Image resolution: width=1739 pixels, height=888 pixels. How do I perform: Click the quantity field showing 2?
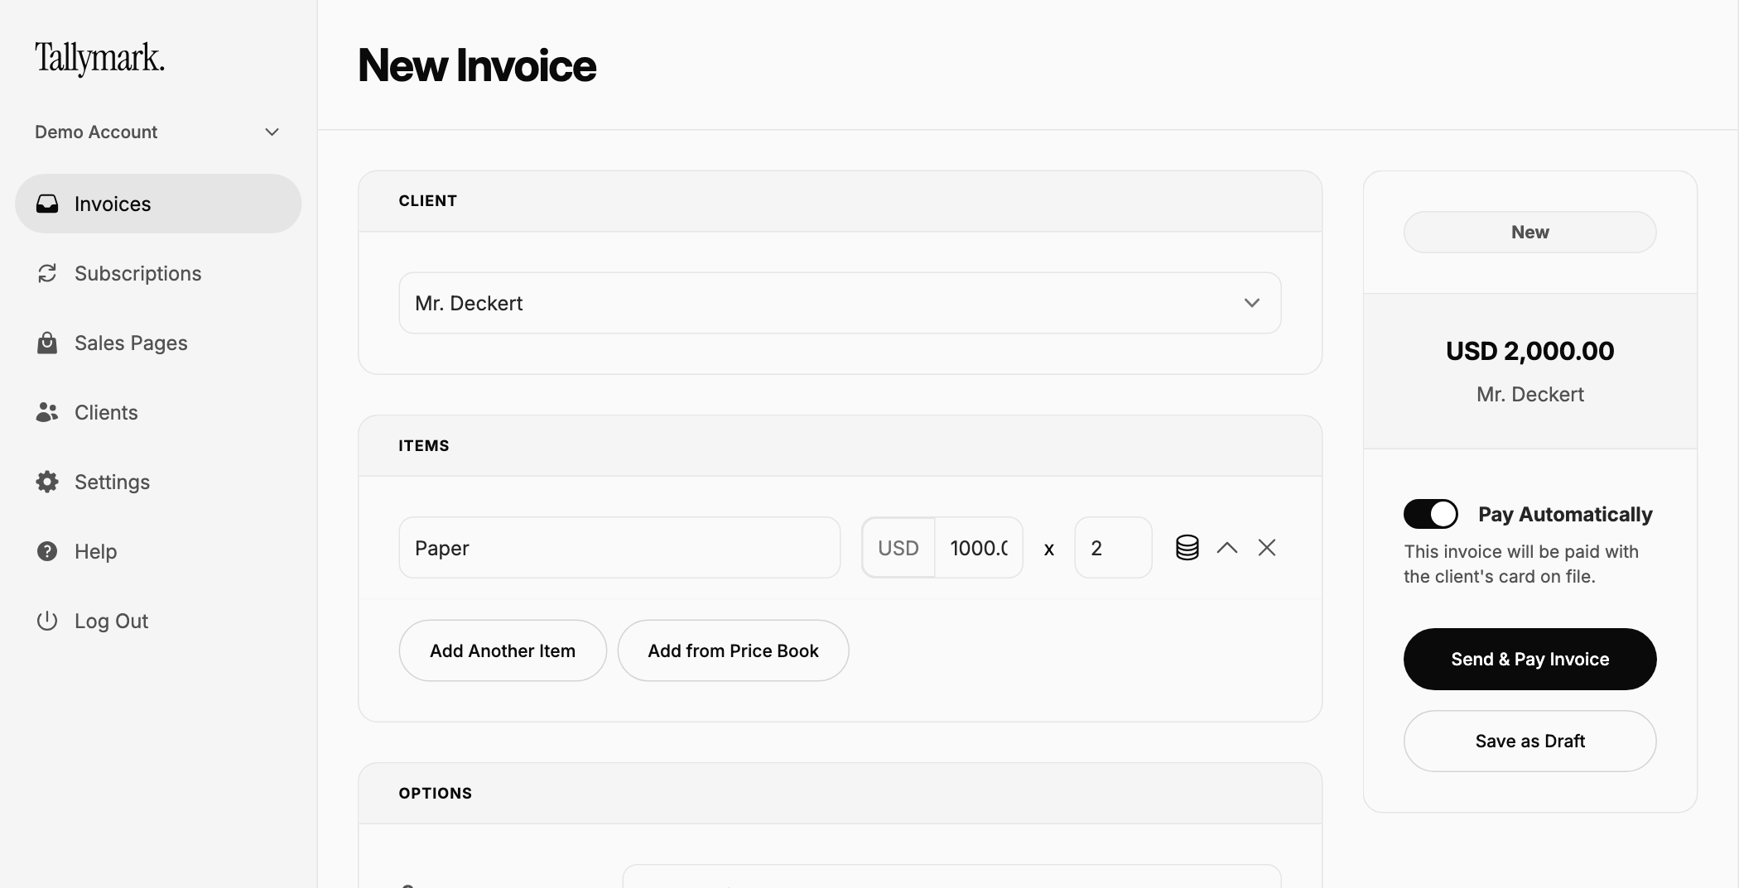point(1113,548)
